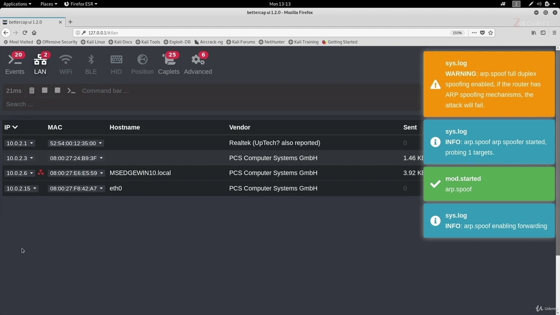
Task: Click the trash clear-records icon
Action: 32,91
